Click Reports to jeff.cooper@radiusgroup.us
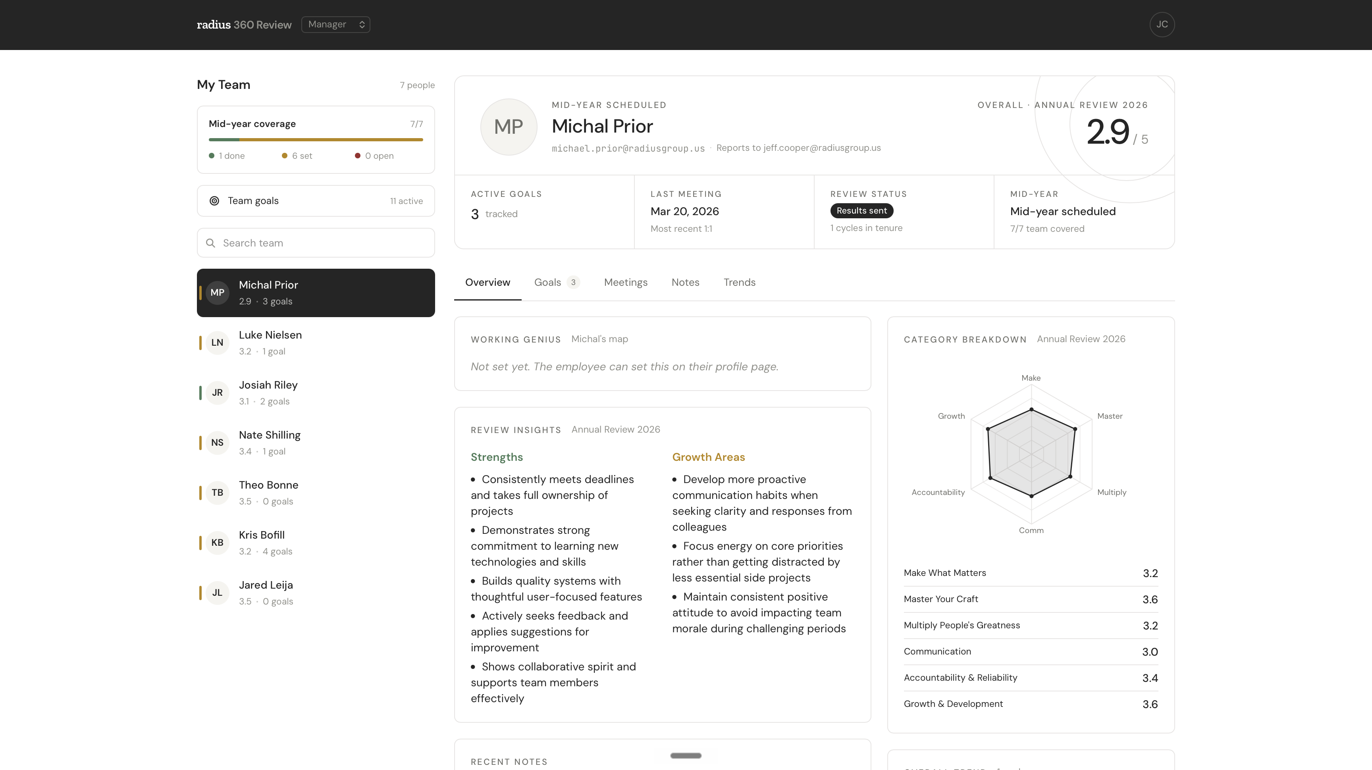The height and width of the screenshot is (770, 1372). [x=798, y=148]
